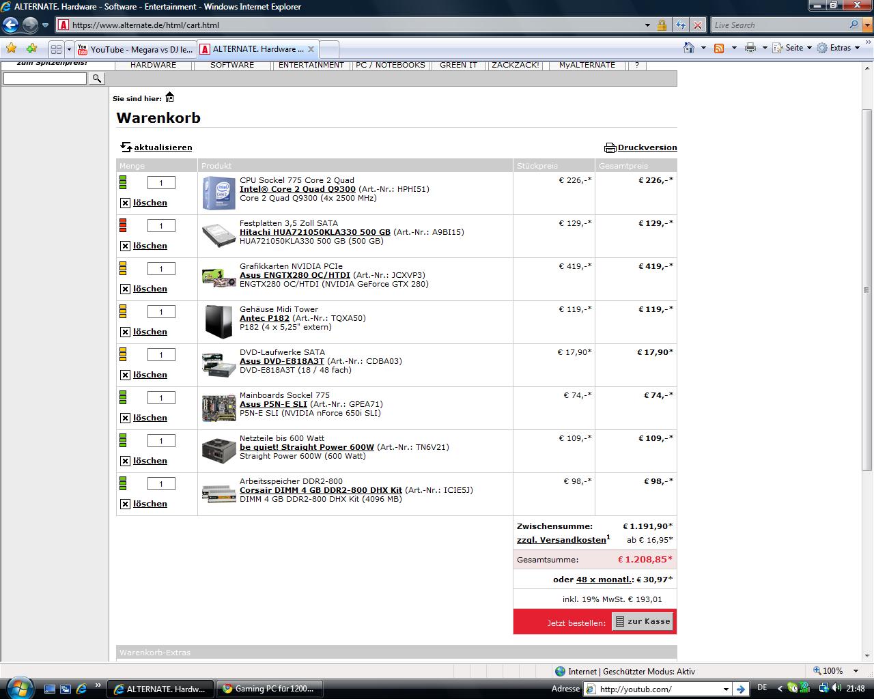Click the 48 x monatl. financing link

pos(605,580)
